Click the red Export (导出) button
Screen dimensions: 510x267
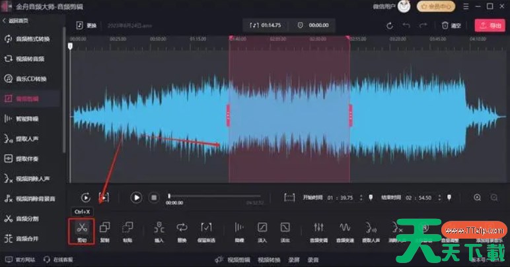click(489, 26)
